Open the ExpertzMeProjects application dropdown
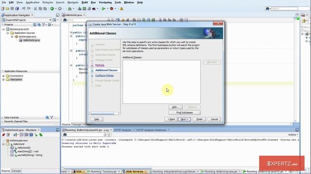The width and height of the screenshot is (311, 174). 50,20
